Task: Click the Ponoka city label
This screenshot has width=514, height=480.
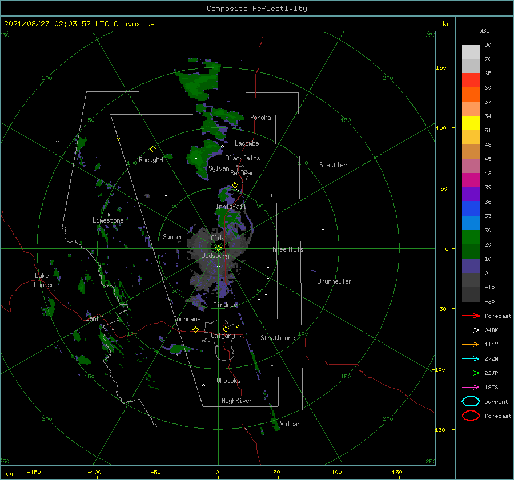Action: click(x=260, y=118)
